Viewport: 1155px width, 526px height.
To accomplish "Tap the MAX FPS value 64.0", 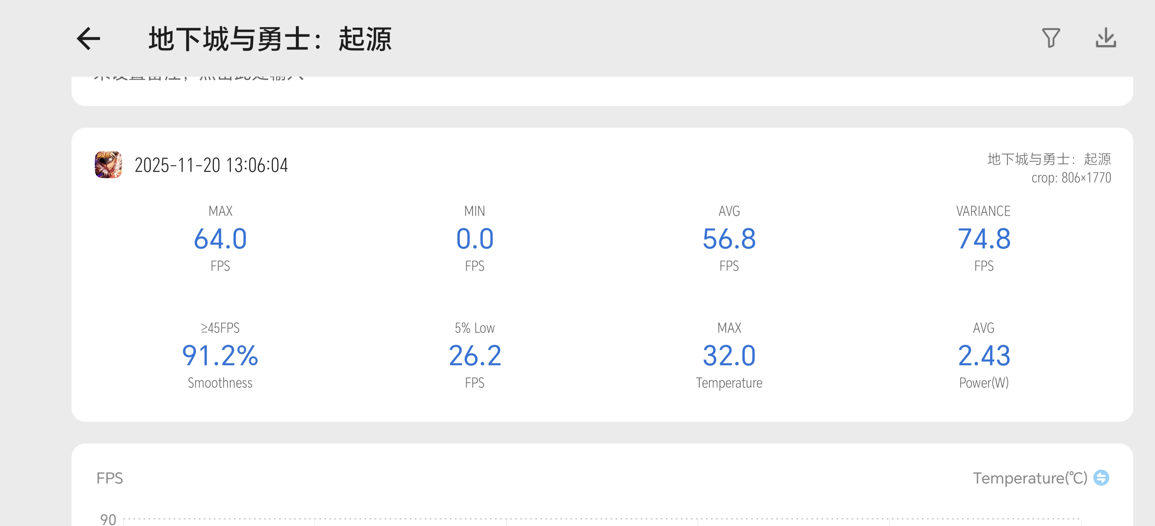I will (x=220, y=238).
